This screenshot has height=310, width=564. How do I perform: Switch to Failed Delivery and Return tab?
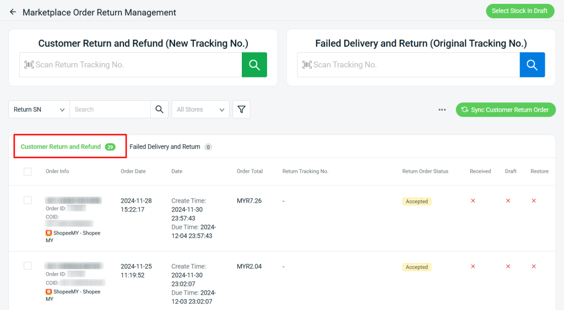pos(165,147)
